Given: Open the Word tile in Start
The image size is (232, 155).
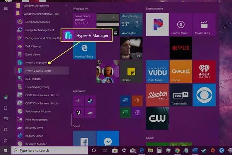Looking at the screenshot, I should (125, 101).
